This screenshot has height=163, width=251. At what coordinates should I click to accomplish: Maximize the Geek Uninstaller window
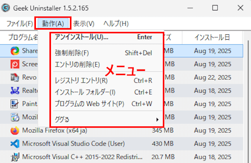[x=215, y=8]
